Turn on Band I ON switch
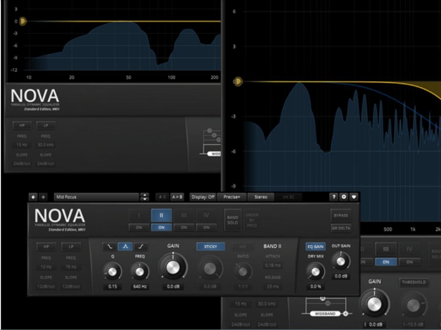Viewport: 441px width, 330px height. click(x=139, y=228)
